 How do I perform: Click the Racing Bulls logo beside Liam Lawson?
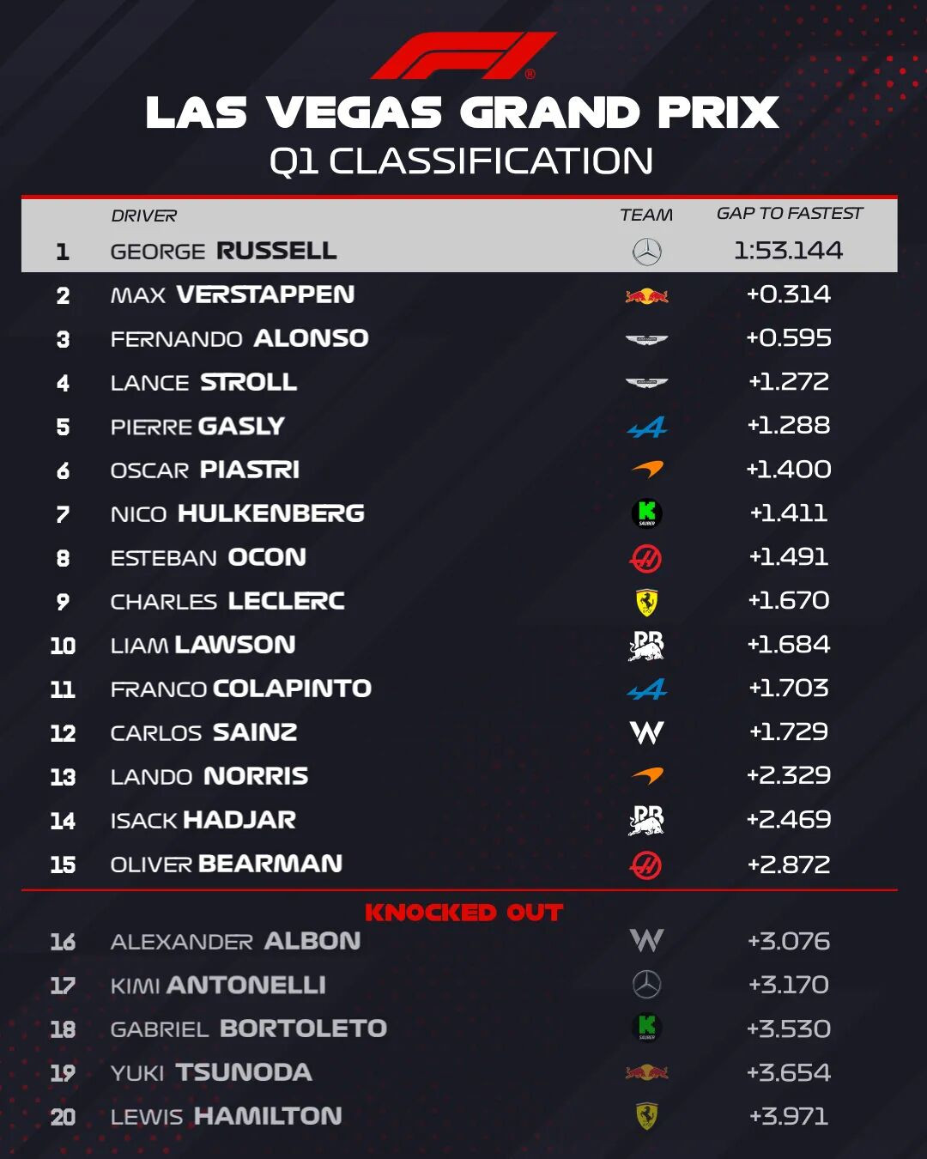point(646,646)
